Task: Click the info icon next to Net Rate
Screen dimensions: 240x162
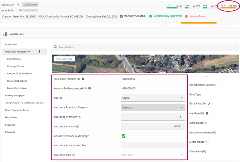Action: pyautogui.click(x=207, y=113)
